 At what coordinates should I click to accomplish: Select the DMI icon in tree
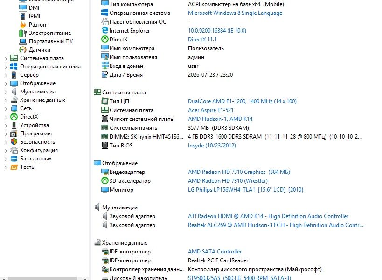23,7
